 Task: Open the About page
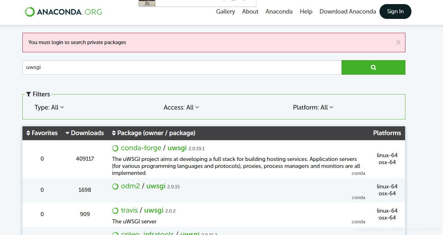click(250, 12)
